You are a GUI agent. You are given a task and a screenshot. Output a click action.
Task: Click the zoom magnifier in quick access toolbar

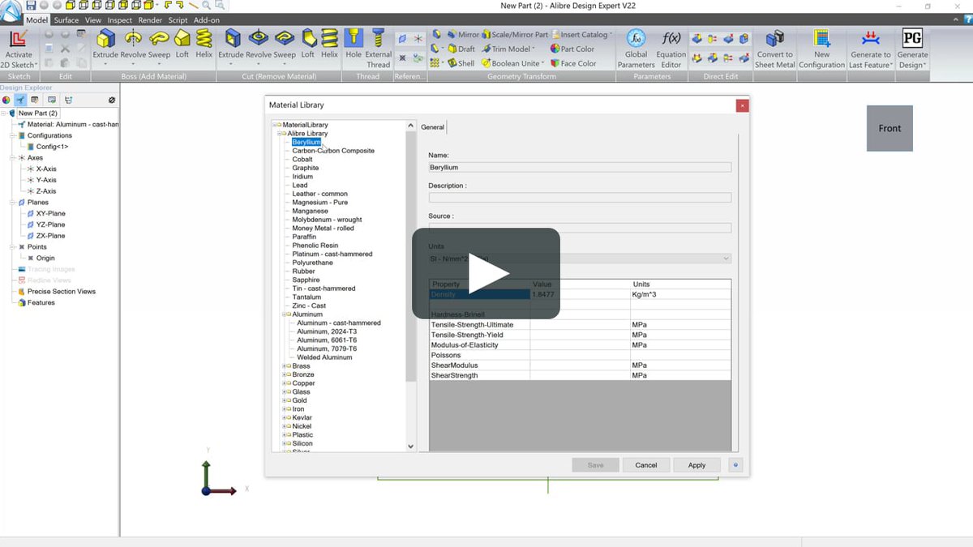pos(207,5)
